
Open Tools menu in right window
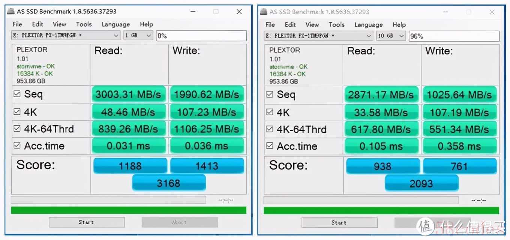click(336, 25)
